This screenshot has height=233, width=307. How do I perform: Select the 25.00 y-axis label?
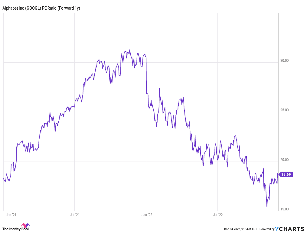coord(285,110)
